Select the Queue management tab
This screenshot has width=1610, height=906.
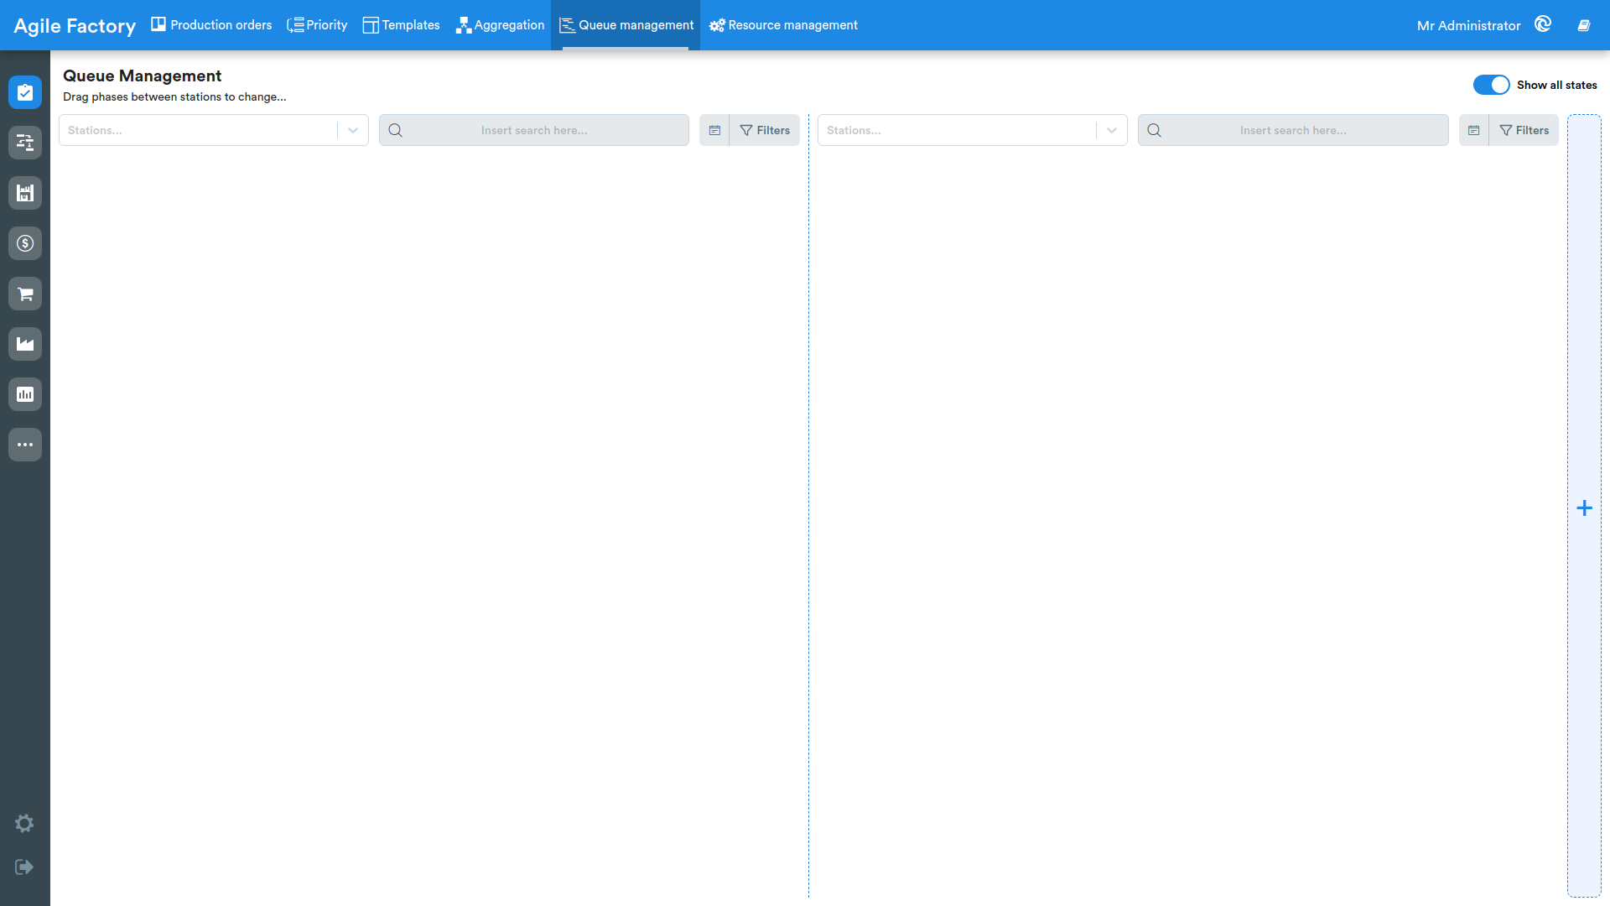[626, 25]
